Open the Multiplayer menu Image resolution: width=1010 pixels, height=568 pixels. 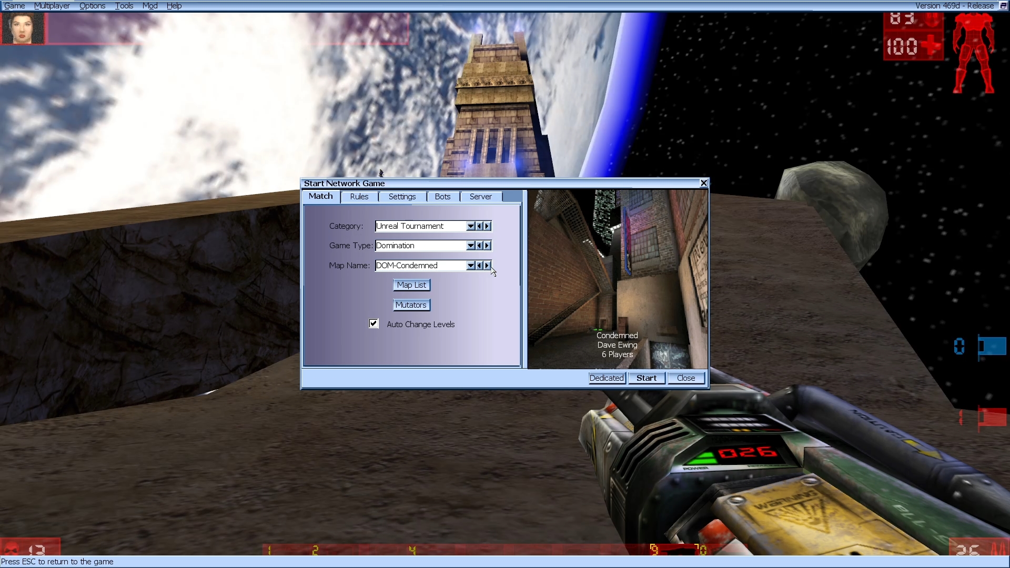click(52, 6)
